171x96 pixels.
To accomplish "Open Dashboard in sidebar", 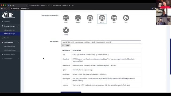I will pyautogui.click(x=7, y=22).
